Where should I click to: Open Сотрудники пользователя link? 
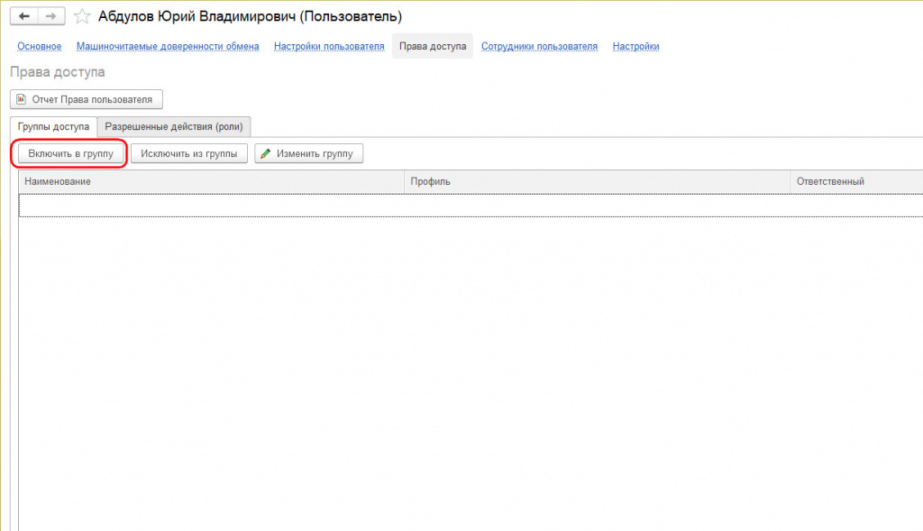pyautogui.click(x=539, y=47)
